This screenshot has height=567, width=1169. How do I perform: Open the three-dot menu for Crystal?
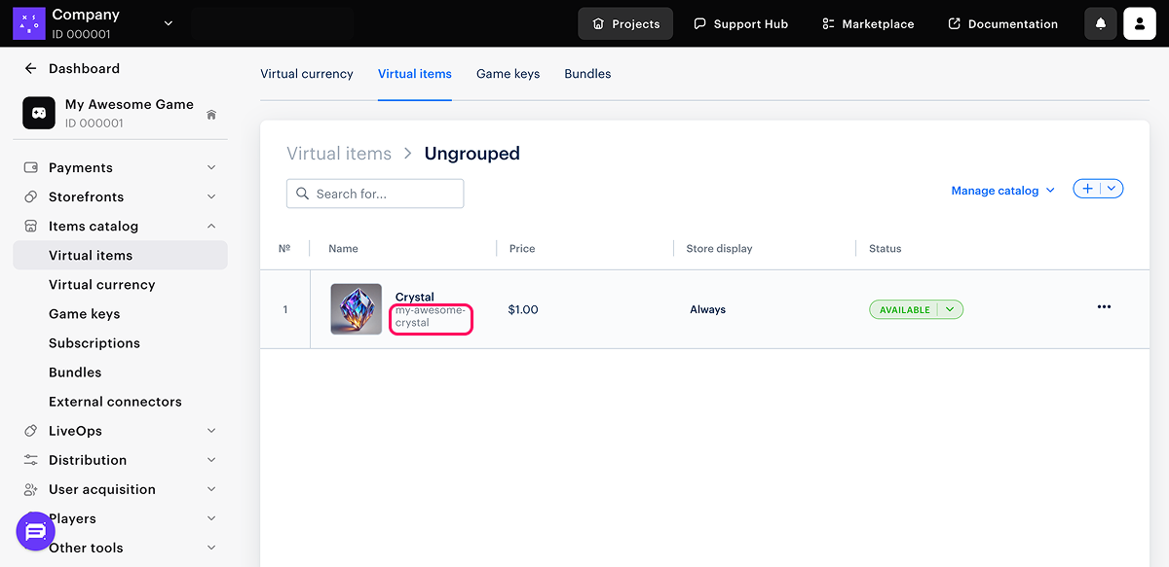pos(1104,307)
